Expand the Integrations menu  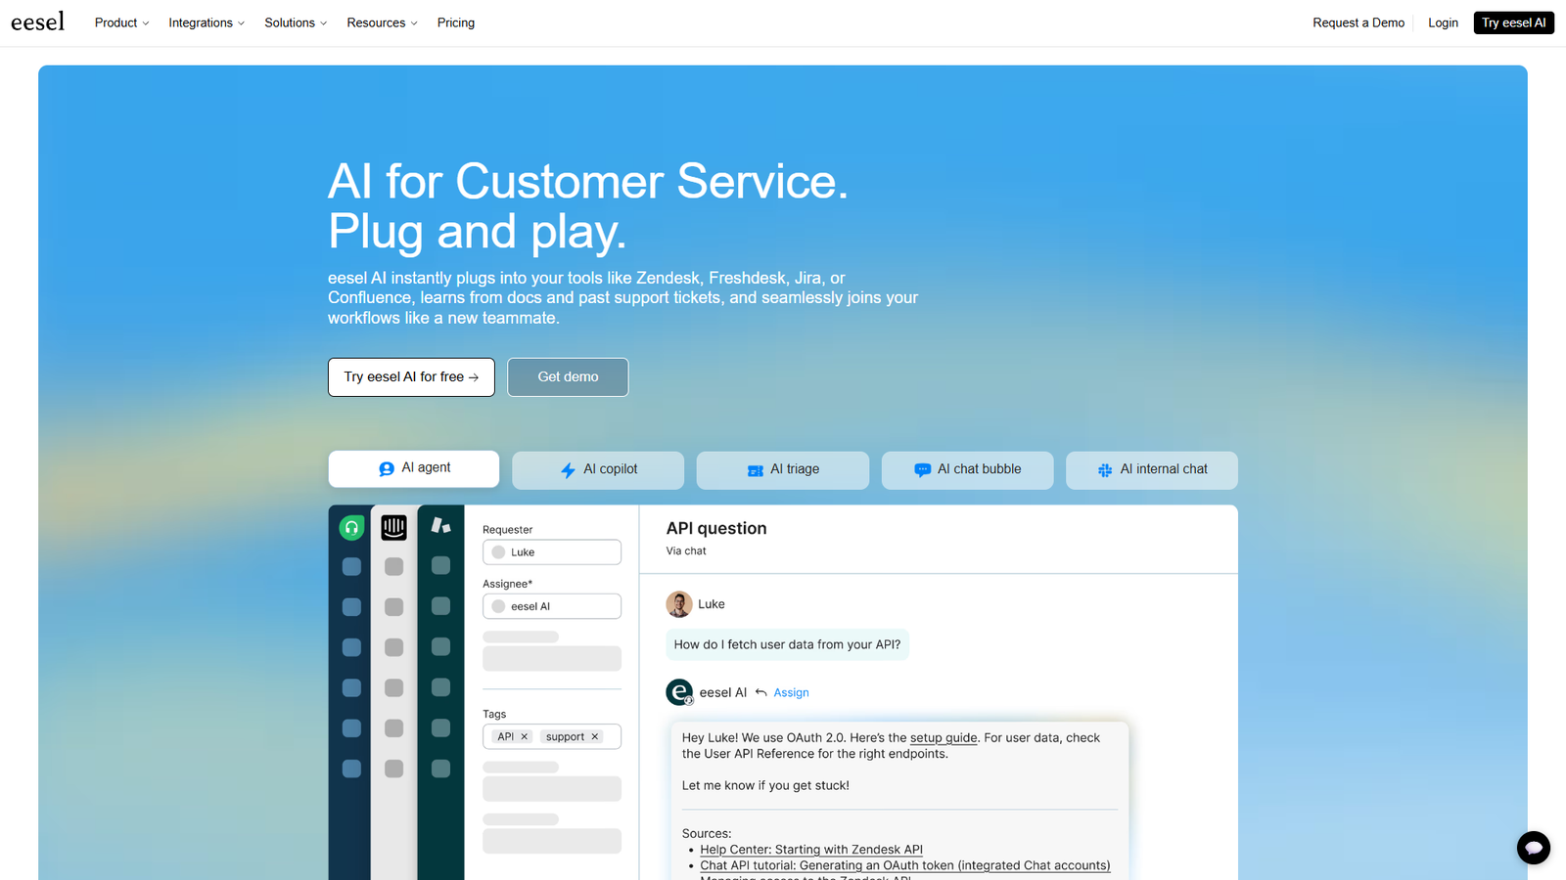click(207, 22)
